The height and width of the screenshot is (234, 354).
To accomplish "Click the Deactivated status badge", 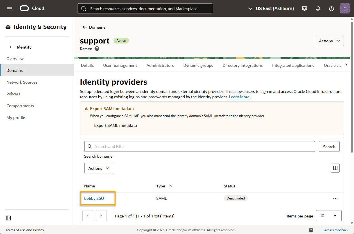I will coord(236,198).
